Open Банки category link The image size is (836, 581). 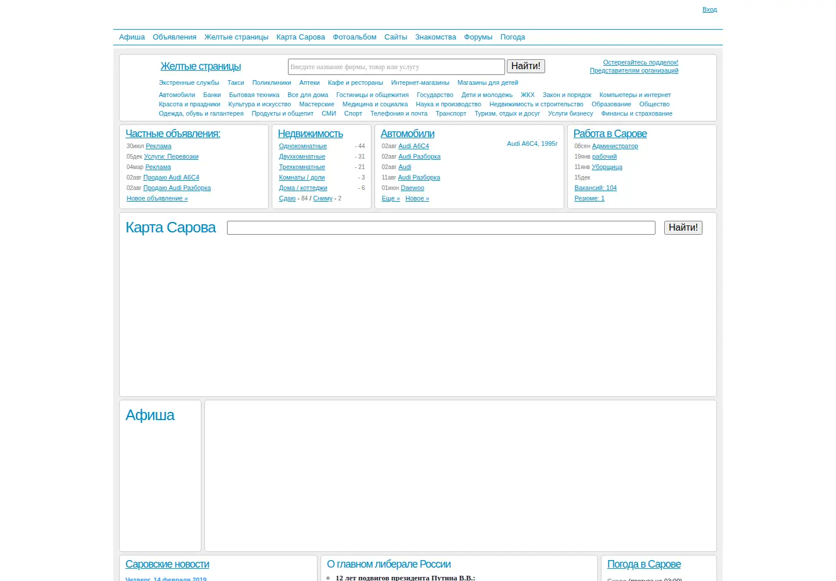(x=212, y=95)
